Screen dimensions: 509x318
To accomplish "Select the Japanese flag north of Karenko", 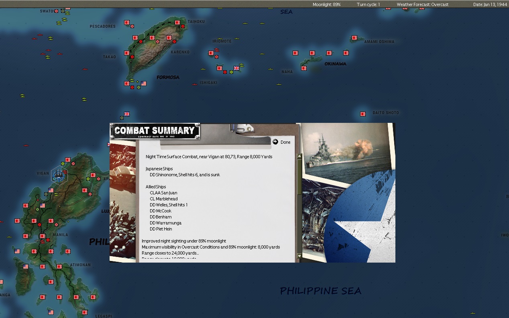I will click(x=169, y=38).
